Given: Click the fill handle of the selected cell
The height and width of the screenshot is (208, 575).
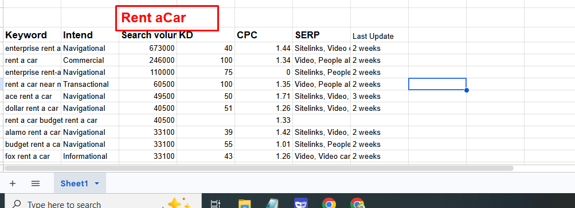Looking at the screenshot, I should 467,90.
